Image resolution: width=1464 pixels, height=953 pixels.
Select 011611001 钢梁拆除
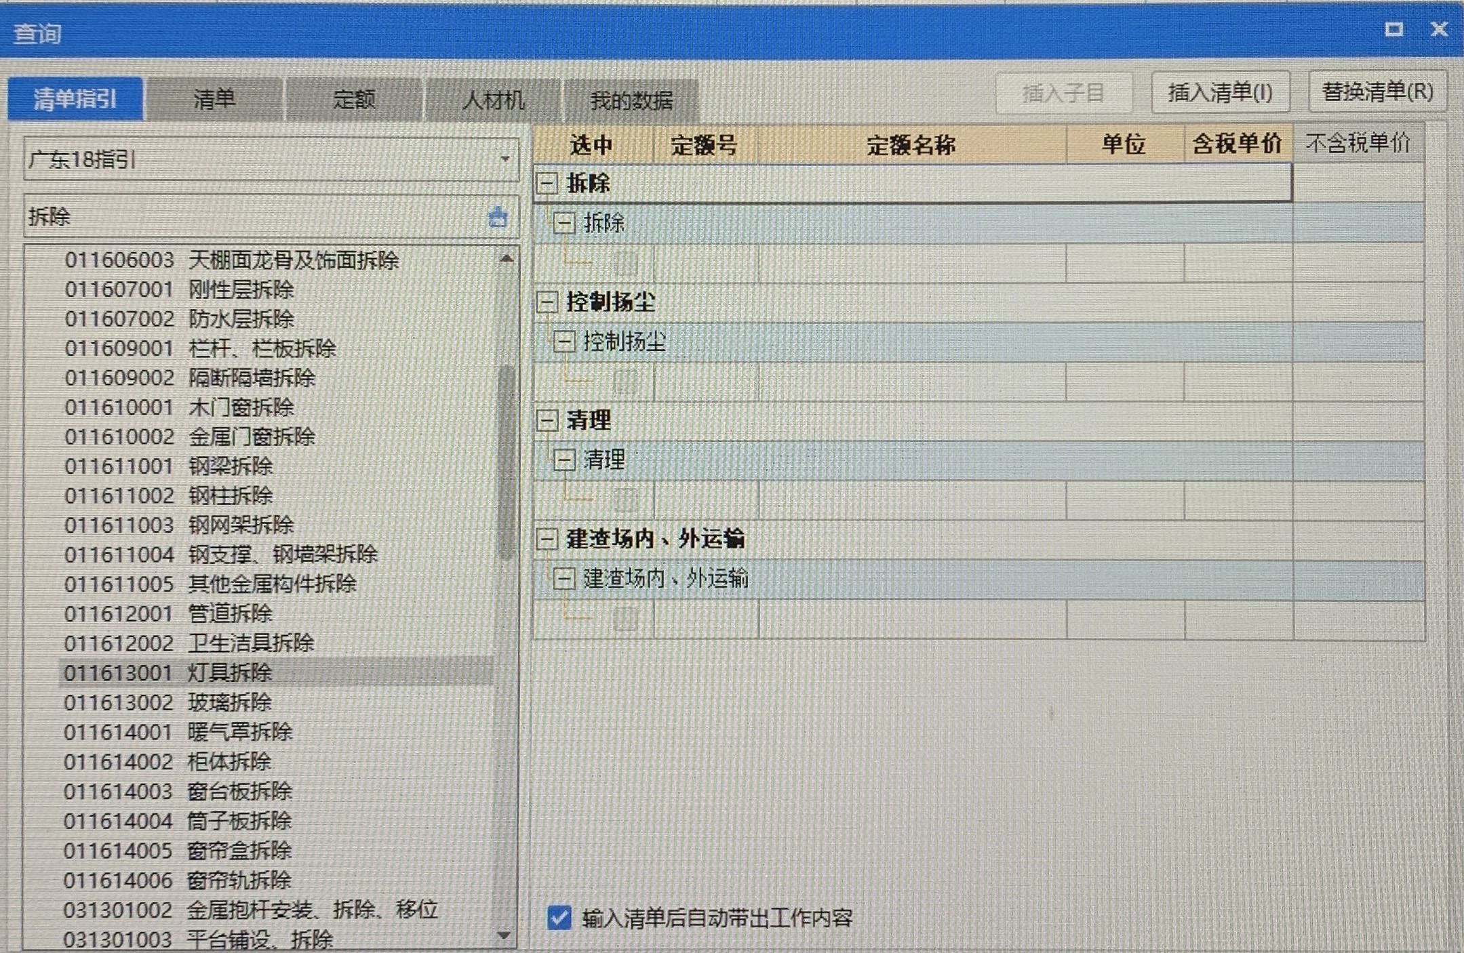pos(168,466)
